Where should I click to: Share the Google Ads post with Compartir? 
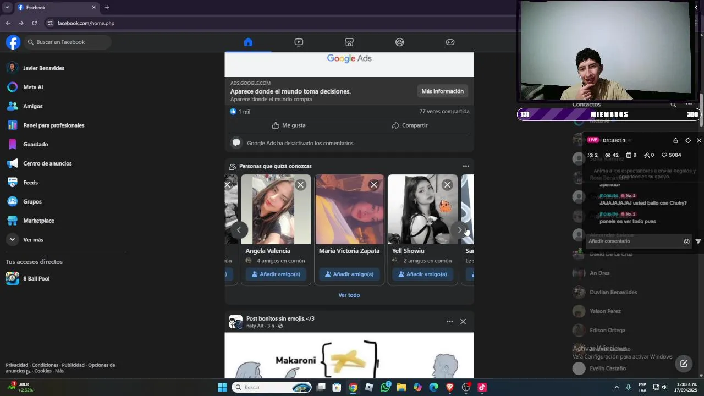pyautogui.click(x=409, y=125)
